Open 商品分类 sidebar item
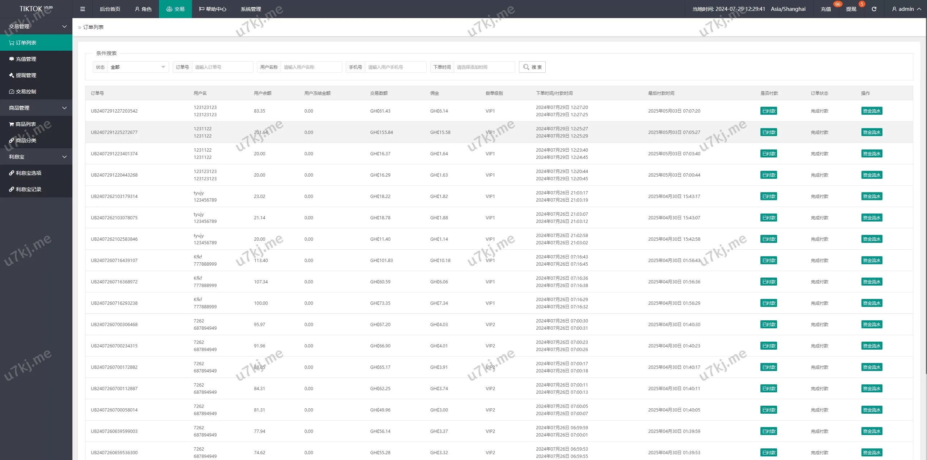This screenshot has height=460, width=927. (26, 140)
